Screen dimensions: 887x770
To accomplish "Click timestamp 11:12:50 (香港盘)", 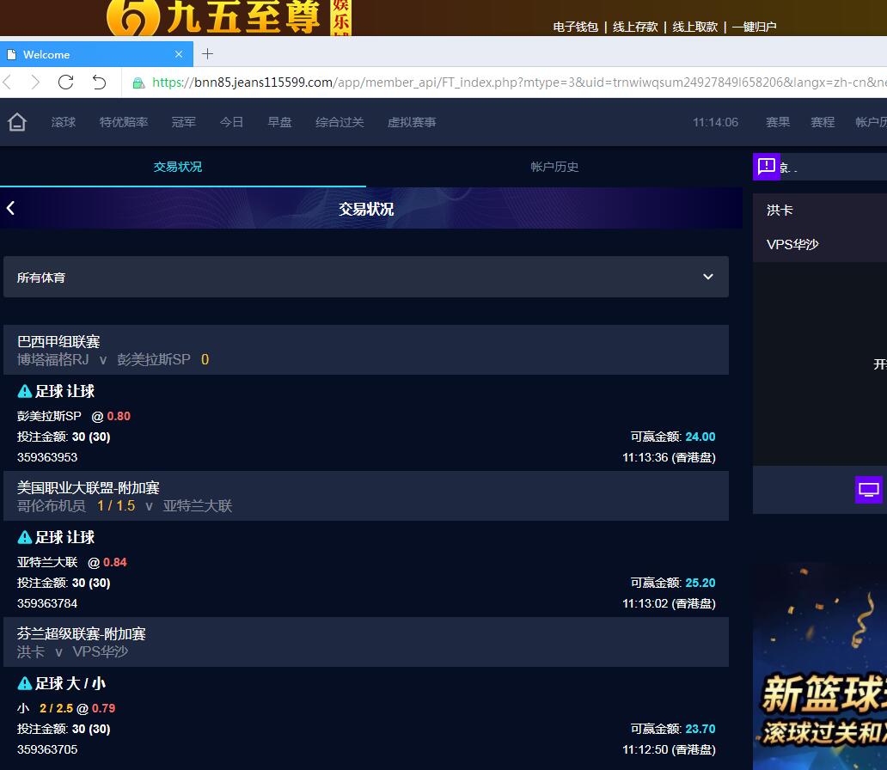I will [x=669, y=749].
